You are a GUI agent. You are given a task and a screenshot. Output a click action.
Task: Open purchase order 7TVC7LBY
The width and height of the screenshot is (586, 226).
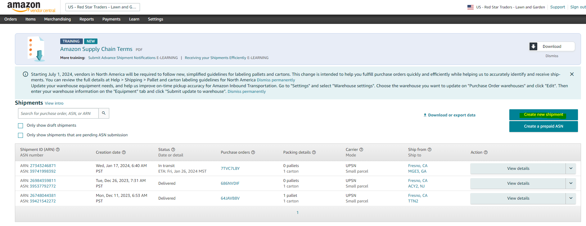pyautogui.click(x=230, y=169)
